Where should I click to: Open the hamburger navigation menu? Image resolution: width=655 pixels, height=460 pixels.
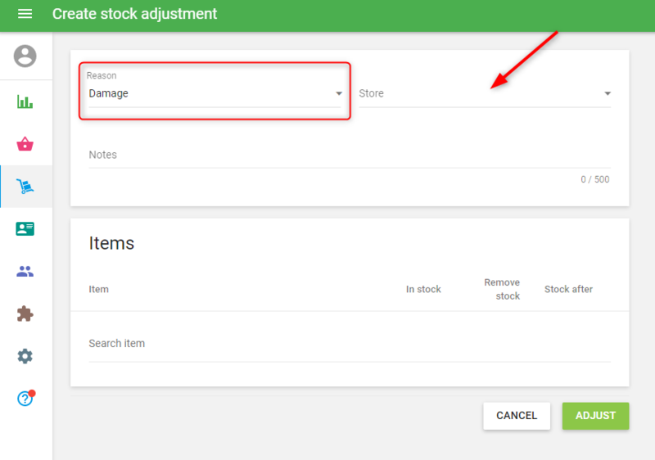coord(25,14)
